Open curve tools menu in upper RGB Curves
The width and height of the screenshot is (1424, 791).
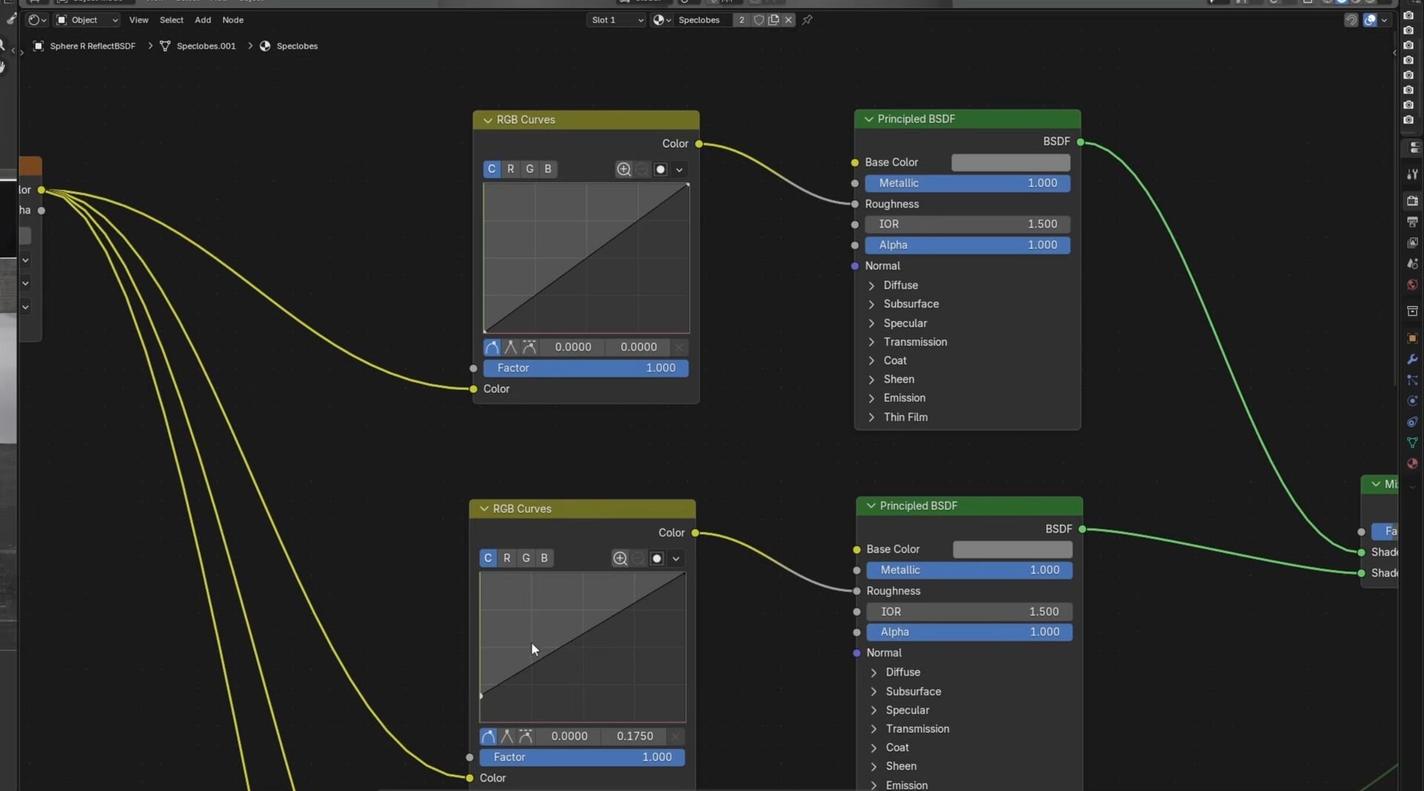pyautogui.click(x=679, y=169)
